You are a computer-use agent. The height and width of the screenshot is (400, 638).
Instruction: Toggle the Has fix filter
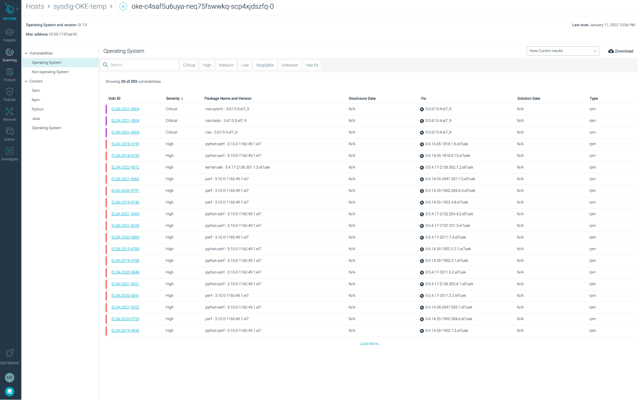click(x=312, y=65)
